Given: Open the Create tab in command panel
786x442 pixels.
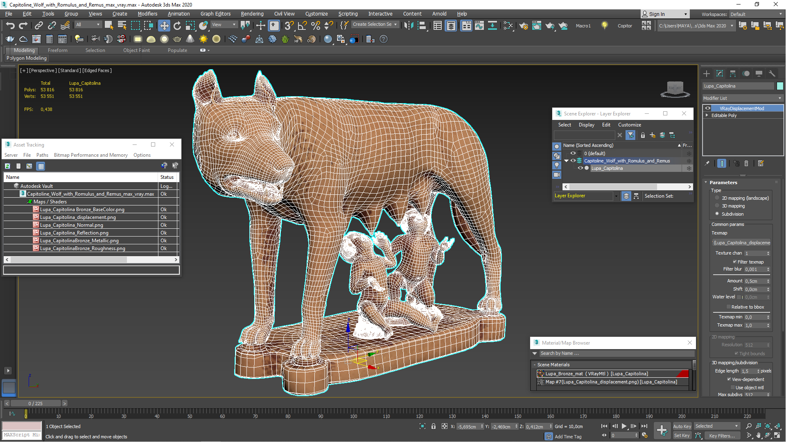Looking at the screenshot, I should point(707,74).
